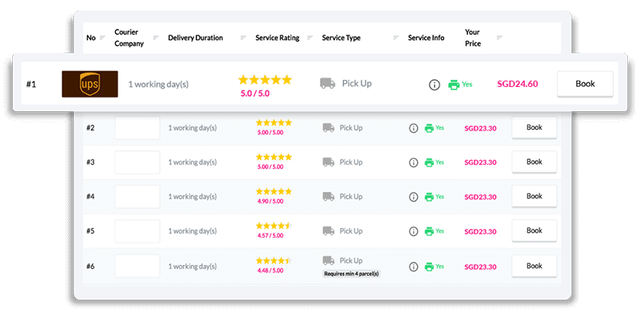The width and height of the screenshot is (644, 315).
Task: Click the truck icon in row #4
Action: (x=328, y=197)
